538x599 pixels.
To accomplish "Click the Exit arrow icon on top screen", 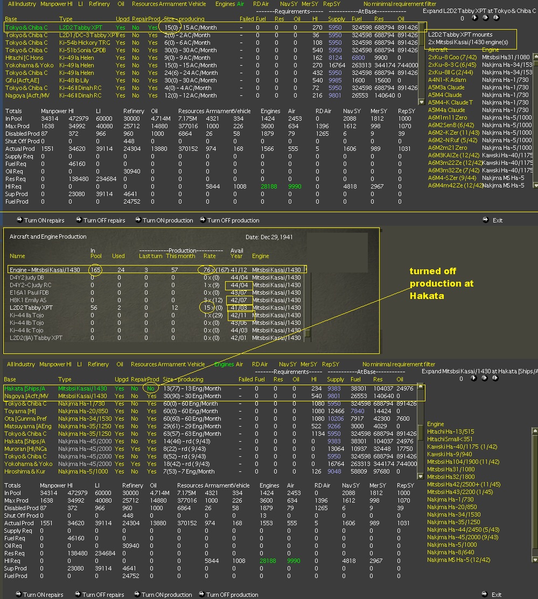I will 486,220.
